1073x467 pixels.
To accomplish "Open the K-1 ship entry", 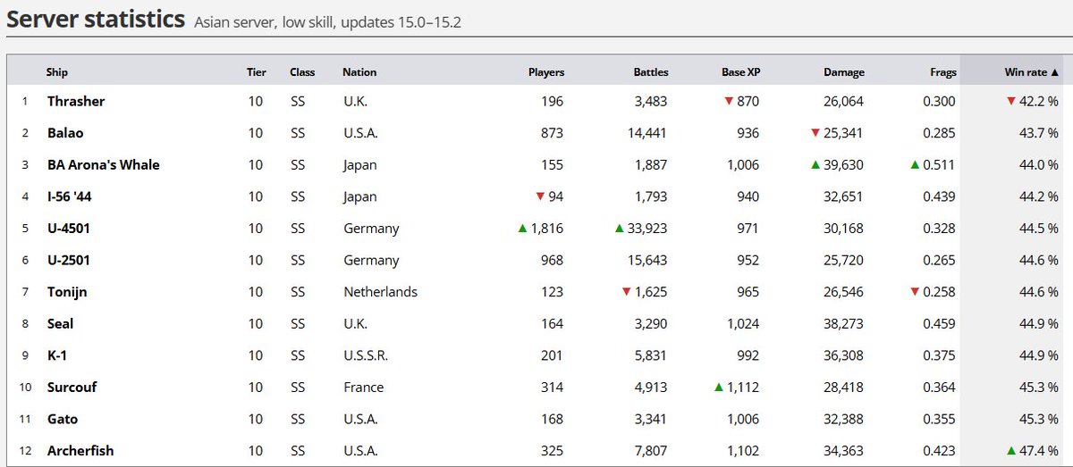I will point(57,355).
